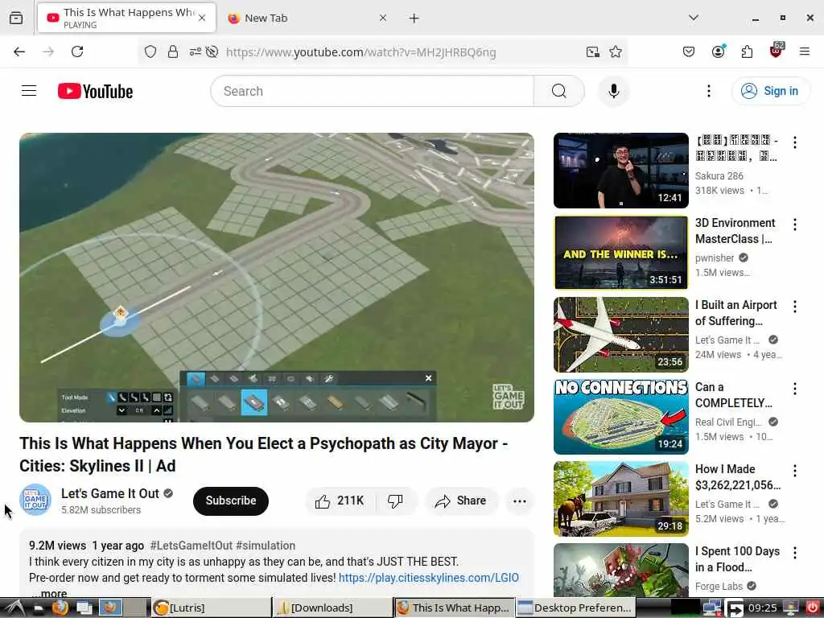Viewport: 824px width, 618px height.
Task: Open the 3D Environment MasterClass thumbnail
Action: pos(620,252)
